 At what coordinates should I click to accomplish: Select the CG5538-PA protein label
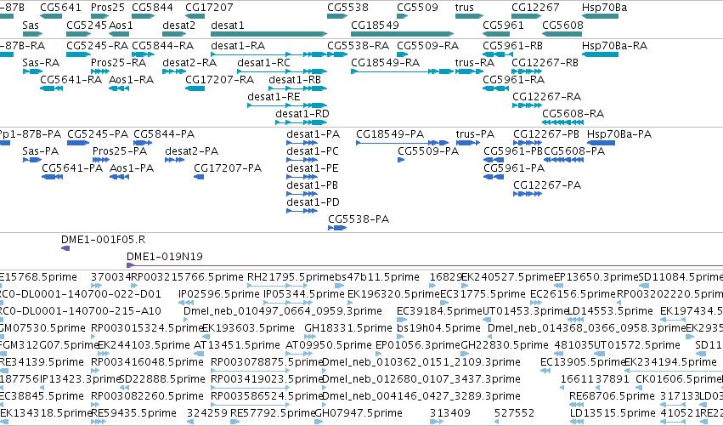point(359,219)
